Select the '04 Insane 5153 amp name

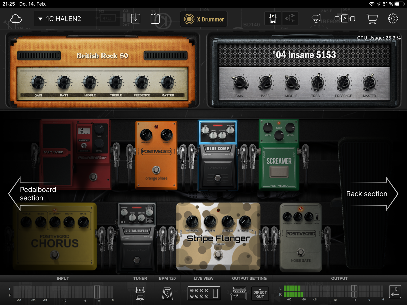click(304, 55)
